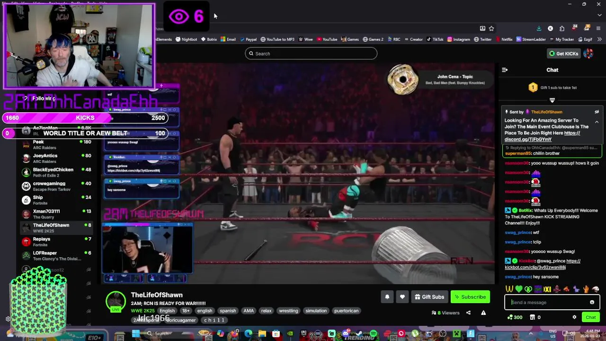This screenshot has height=341, width=606.
Task: Click the yellow 'IXI' emote
Action: (x=547, y=289)
